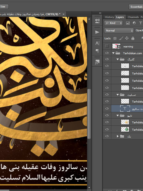Select the Tarhdokan.com group folder icon

(x=118, y=53)
